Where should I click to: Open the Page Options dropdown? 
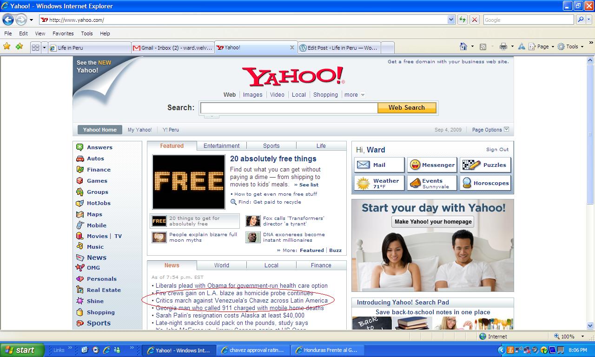(x=490, y=130)
